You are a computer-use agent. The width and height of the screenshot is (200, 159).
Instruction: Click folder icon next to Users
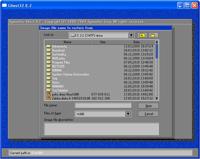tap(49, 82)
